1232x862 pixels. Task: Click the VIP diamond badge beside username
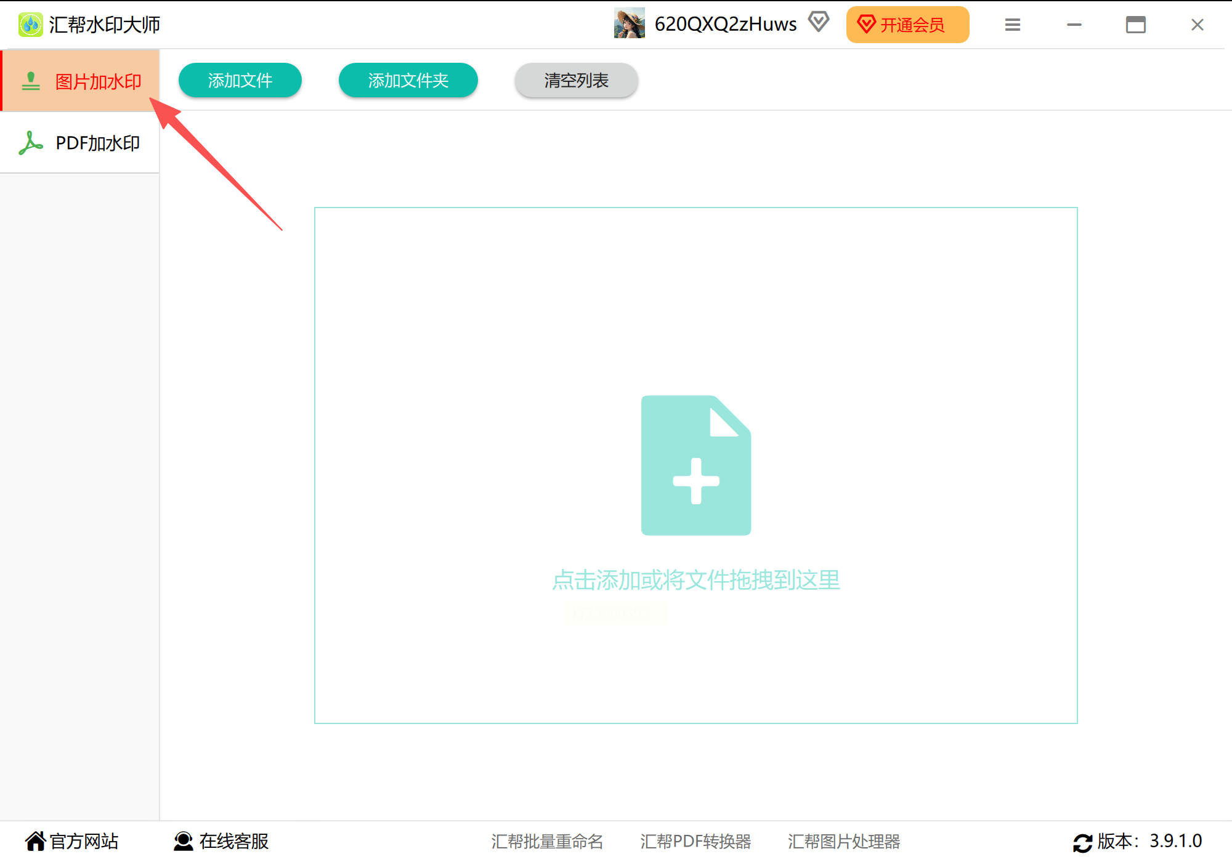(x=819, y=22)
